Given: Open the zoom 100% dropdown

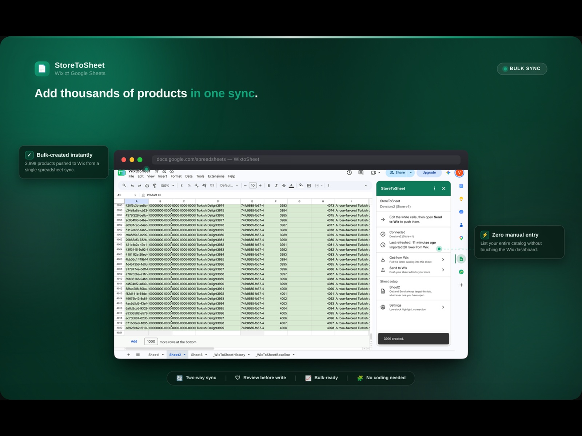Looking at the screenshot, I should click(167, 186).
